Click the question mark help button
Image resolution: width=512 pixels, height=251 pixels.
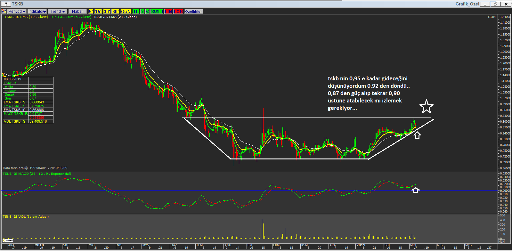tap(6, 4)
